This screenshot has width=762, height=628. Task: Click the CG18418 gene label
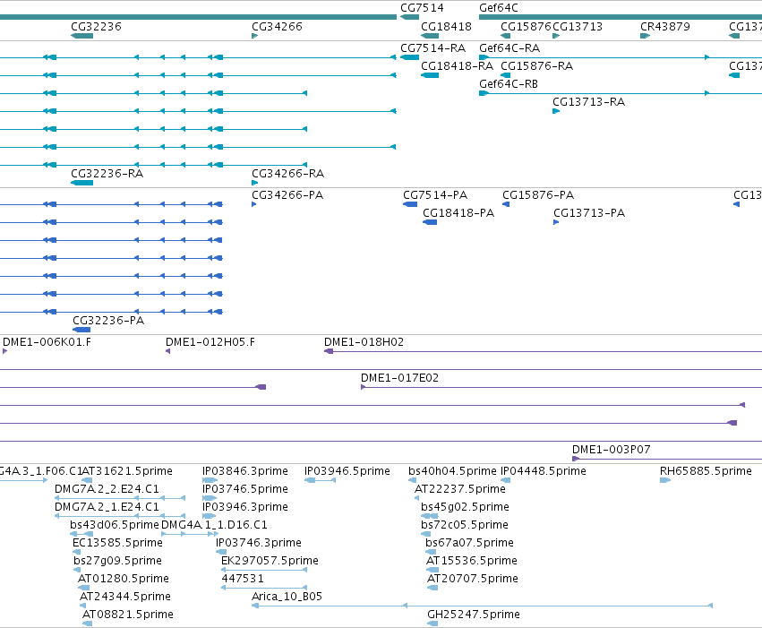click(x=446, y=26)
